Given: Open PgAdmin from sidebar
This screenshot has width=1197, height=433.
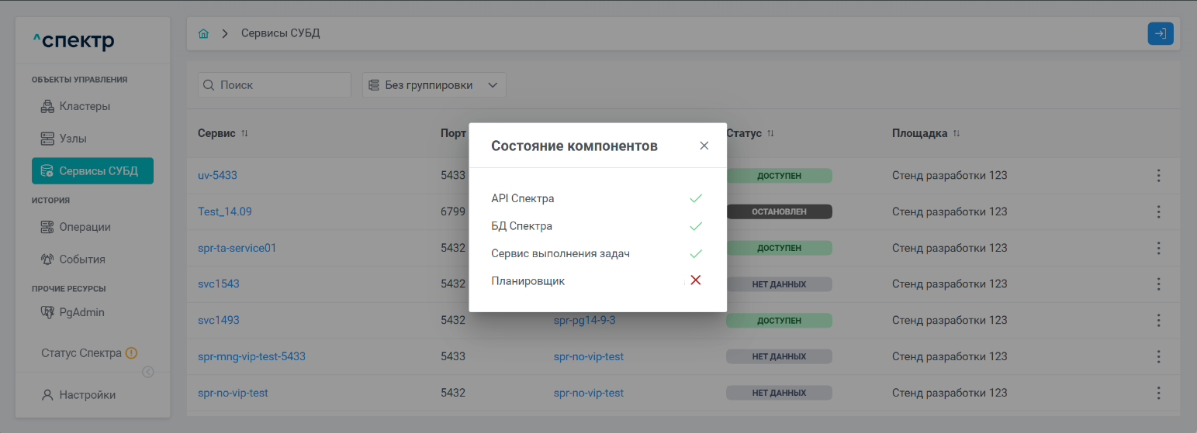Looking at the screenshot, I should 81,313.
